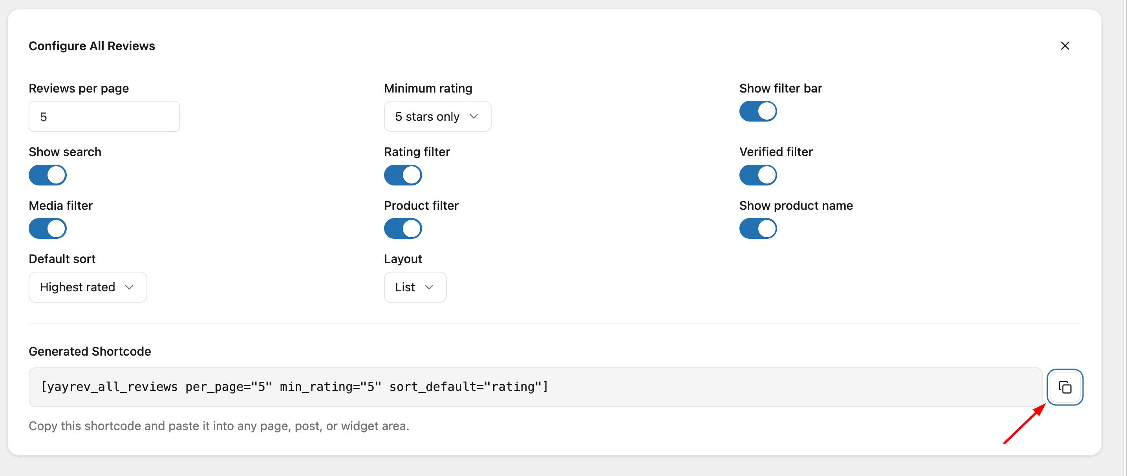Click the Reviews per page label

(79, 88)
